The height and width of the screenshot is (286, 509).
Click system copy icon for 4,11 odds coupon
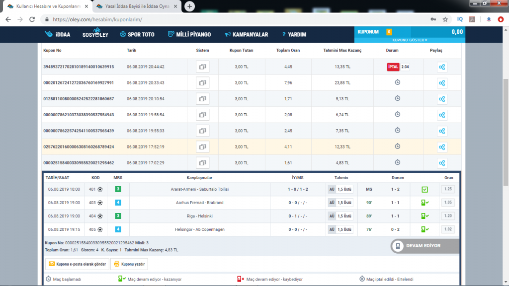[202, 147]
